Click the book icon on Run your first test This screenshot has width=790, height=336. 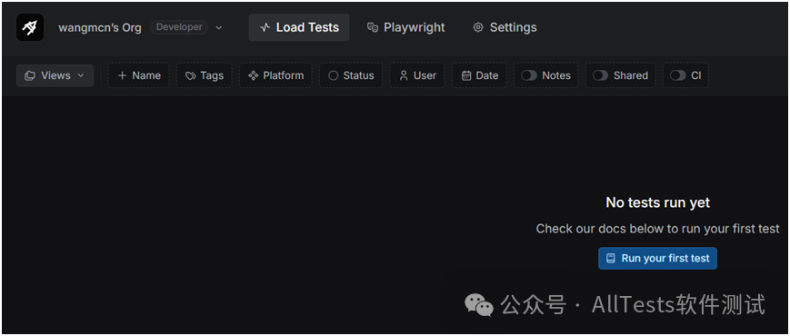point(611,258)
